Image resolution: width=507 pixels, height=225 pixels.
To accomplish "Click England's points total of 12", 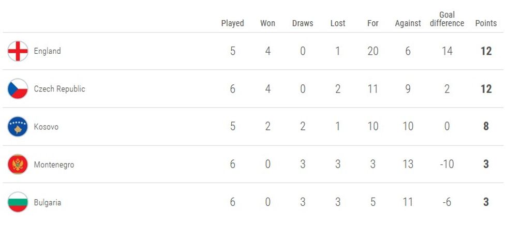I will point(486,51).
